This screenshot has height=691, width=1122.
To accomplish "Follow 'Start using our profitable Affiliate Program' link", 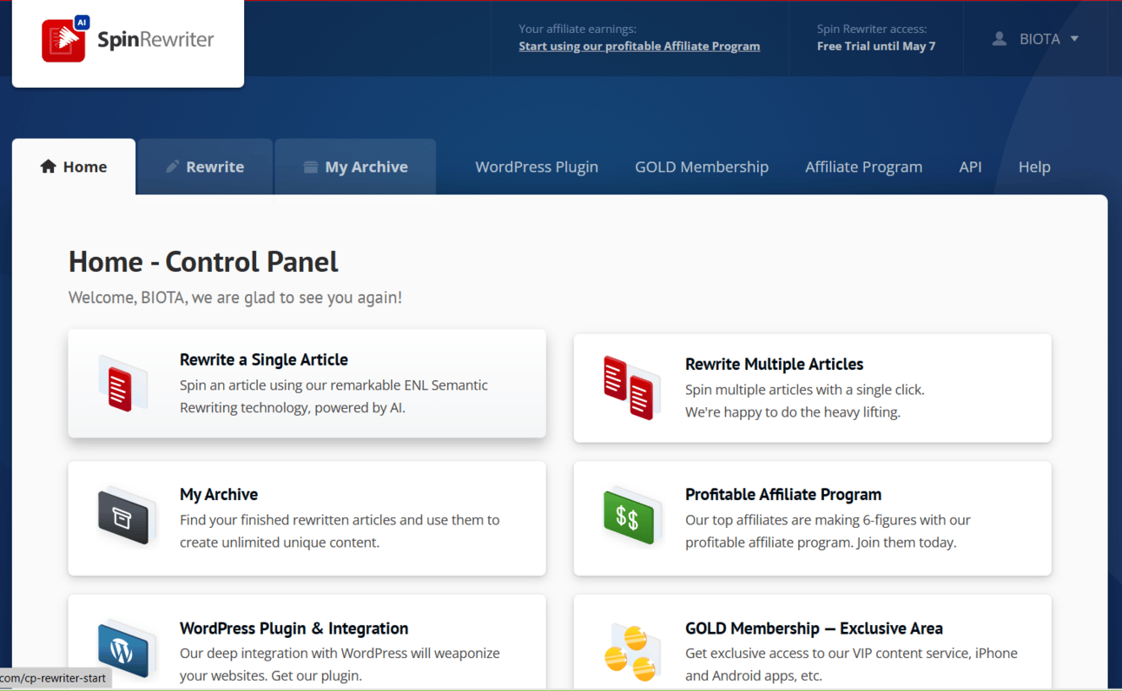I will [x=639, y=46].
